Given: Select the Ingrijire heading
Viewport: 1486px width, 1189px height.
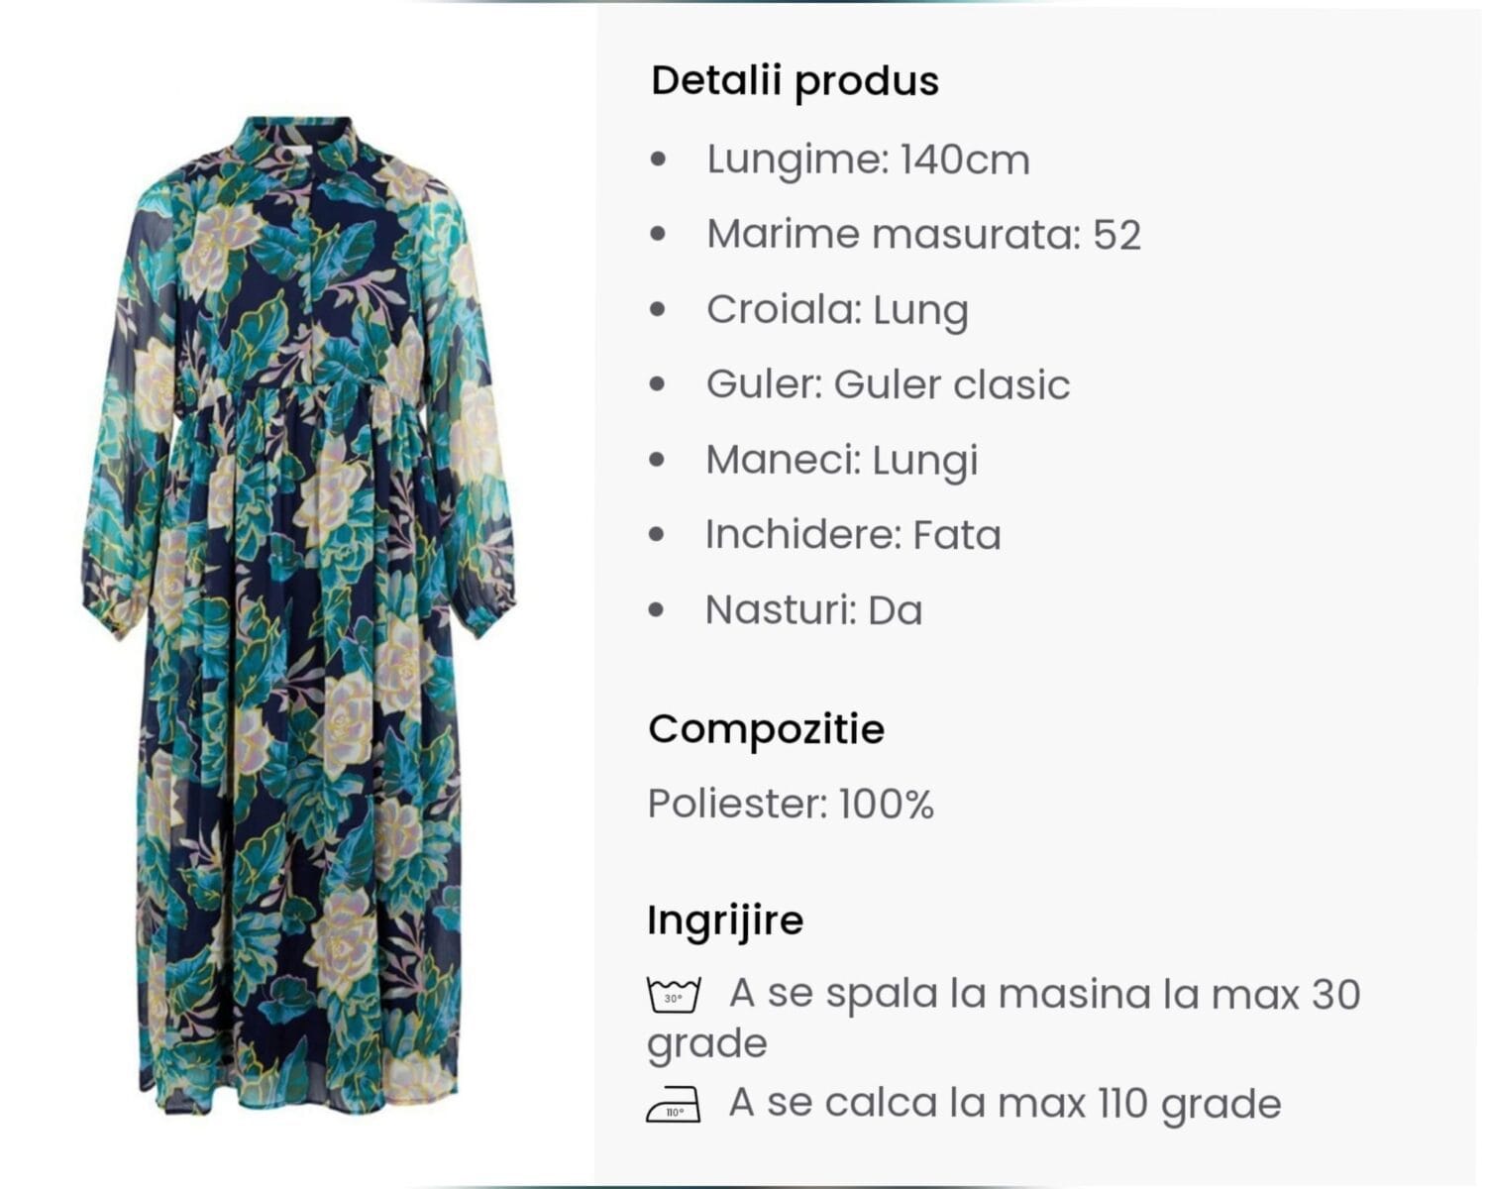Looking at the screenshot, I should coord(725,919).
